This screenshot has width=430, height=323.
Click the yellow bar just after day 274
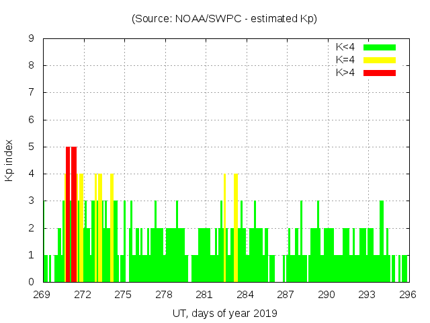pyautogui.click(x=112, y=227)
